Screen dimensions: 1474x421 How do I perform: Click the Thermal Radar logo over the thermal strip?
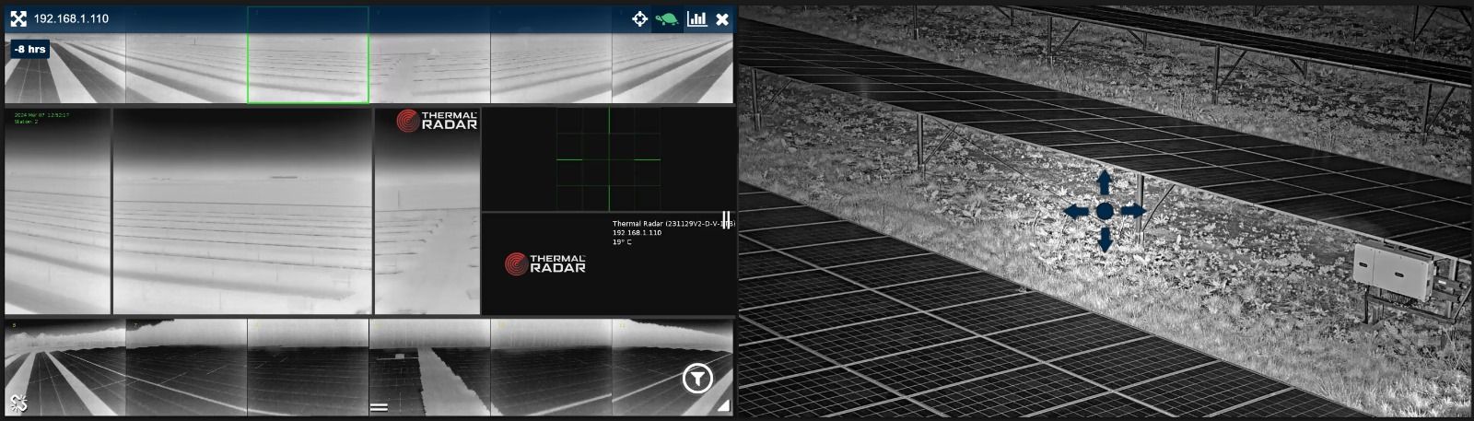(x=437, y=120)
